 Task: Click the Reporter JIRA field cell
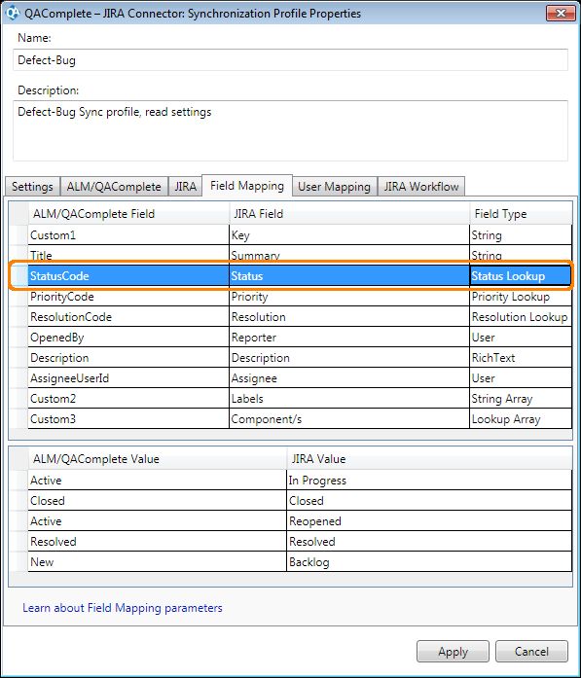[x=349, y=338]
